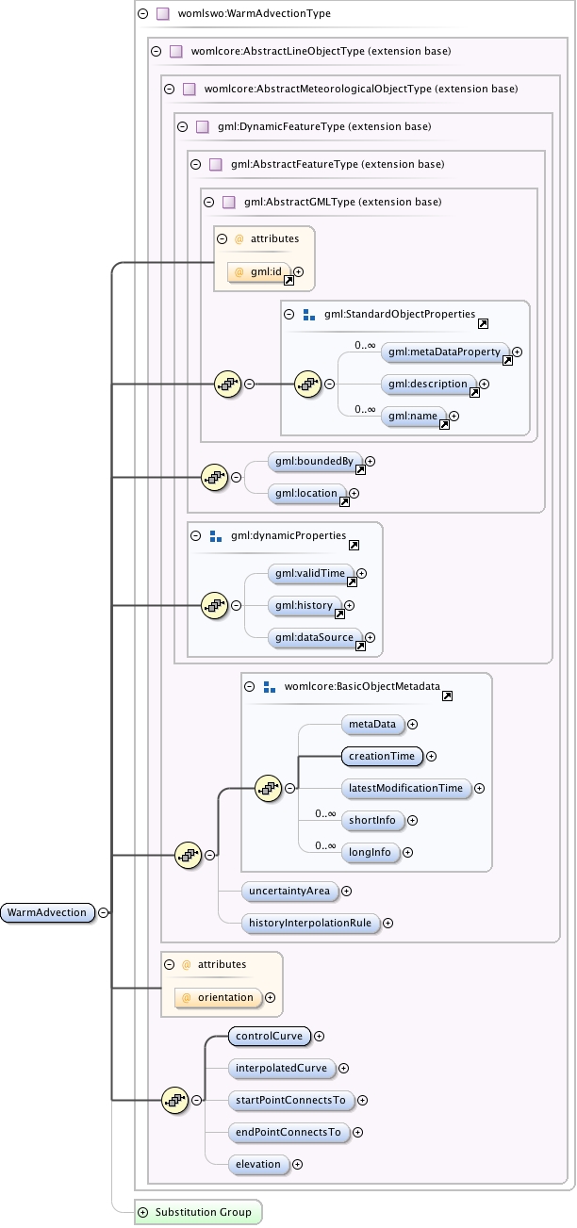Click the sequence compositor icon inside gml:StandardObjectProperties
This screenshot has width=577, height=1228.
[308, 384]
